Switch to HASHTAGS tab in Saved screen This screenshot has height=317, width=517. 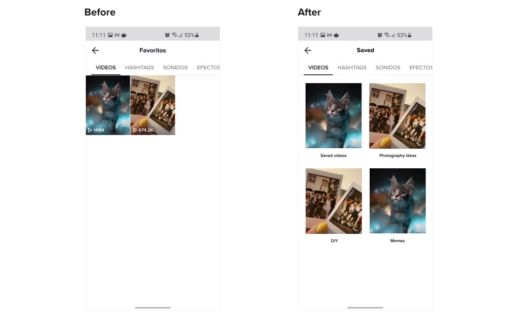(352, 68)
